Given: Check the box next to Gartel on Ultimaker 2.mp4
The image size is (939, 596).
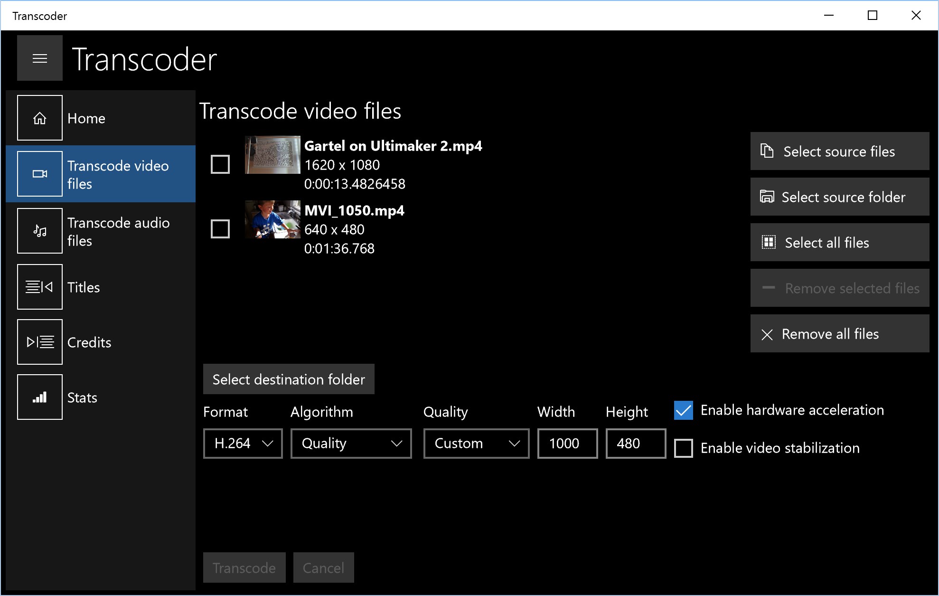Looking at the screenshot, I should tap(220, 164).
